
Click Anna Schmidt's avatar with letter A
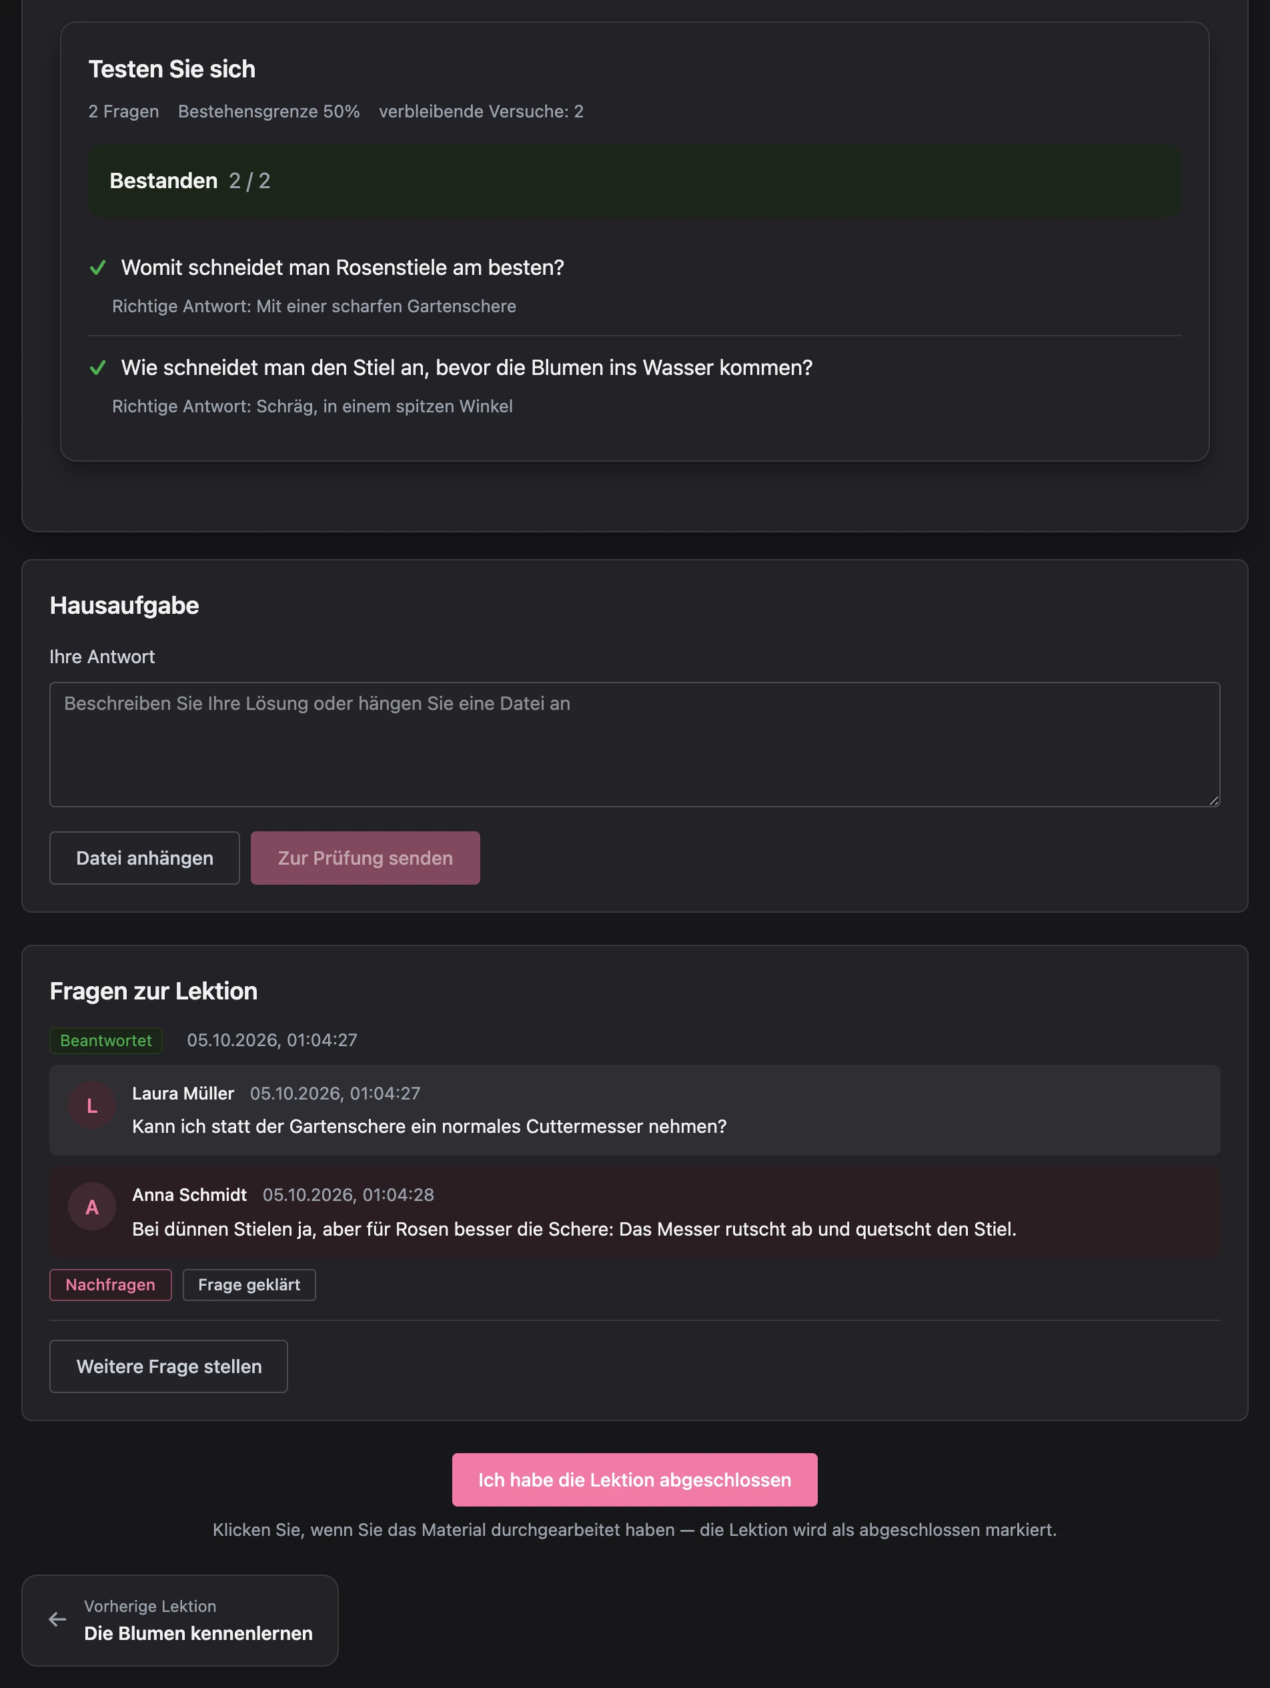coord(91,1206)
